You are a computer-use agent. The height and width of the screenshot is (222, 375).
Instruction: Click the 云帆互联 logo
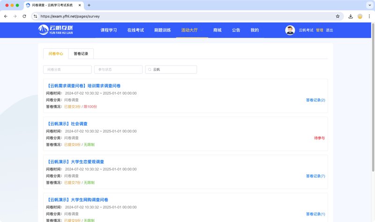(x=55, y=30)
